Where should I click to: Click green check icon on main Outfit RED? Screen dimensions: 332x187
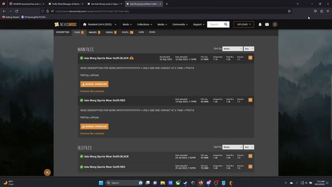(x=81, y=100)
